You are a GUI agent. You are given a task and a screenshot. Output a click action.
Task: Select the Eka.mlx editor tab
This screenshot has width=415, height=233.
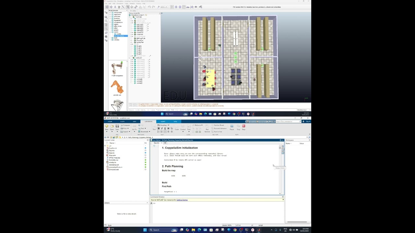(157, 143)
